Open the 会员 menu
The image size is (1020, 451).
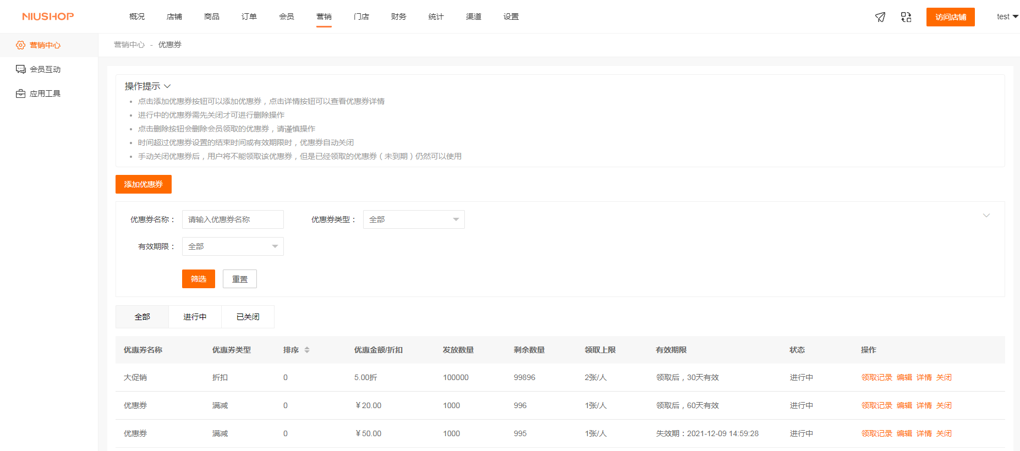pyautogui.click(x=287, y=16)
